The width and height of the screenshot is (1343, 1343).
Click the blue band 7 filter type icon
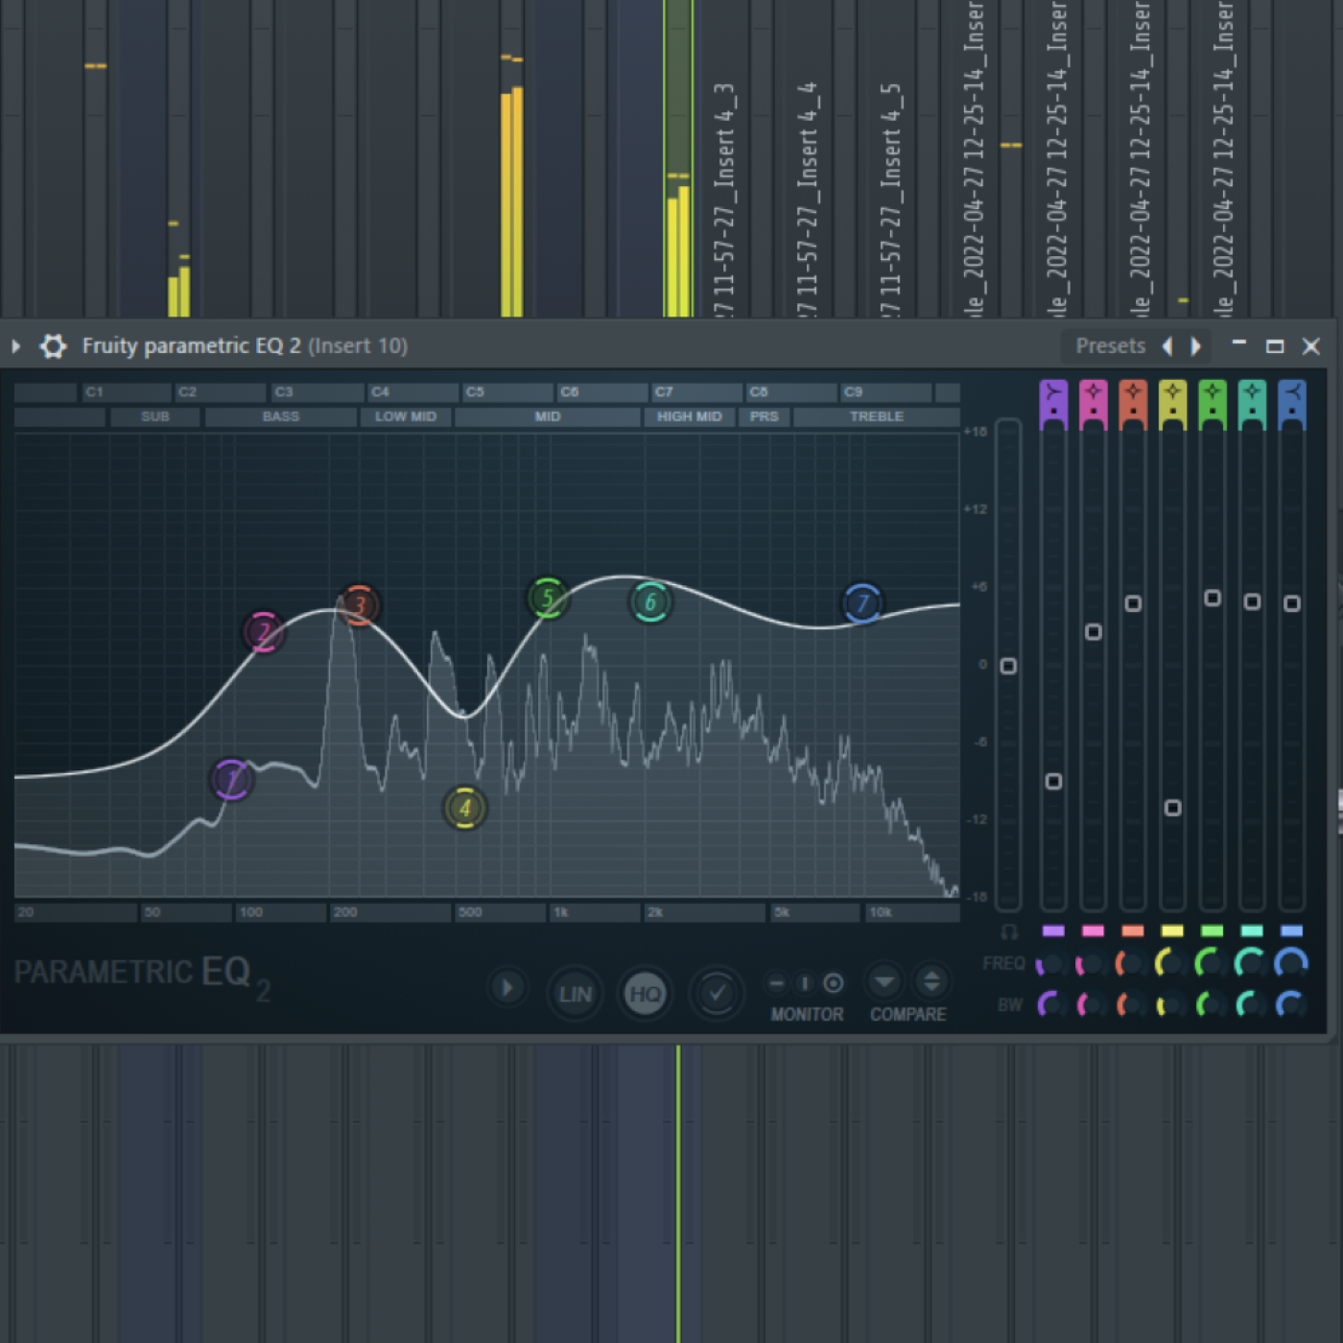click(x=1292, y=391)
